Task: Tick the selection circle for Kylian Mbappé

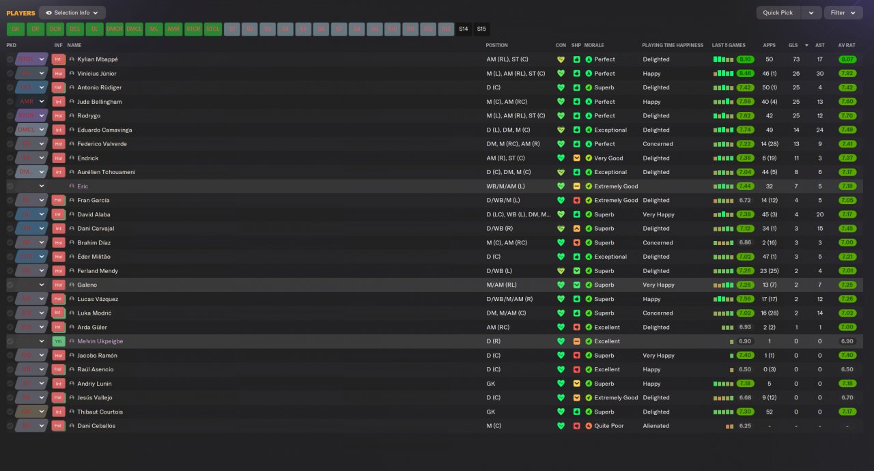Action: pos(10,59)
